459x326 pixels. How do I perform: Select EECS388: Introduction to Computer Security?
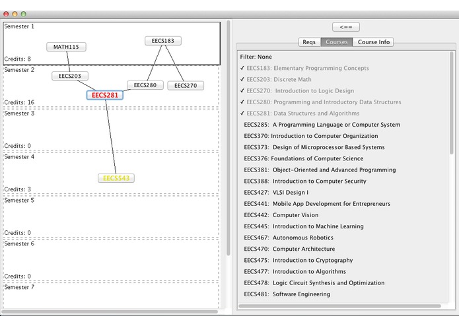(x=305, y=181)
